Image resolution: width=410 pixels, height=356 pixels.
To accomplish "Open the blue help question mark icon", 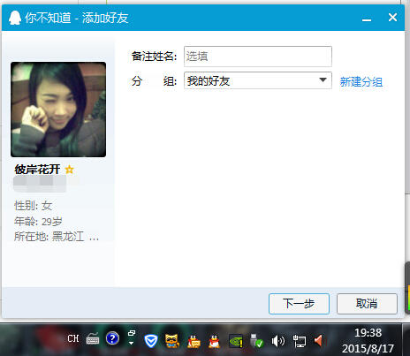I will (x=112, y=338).
